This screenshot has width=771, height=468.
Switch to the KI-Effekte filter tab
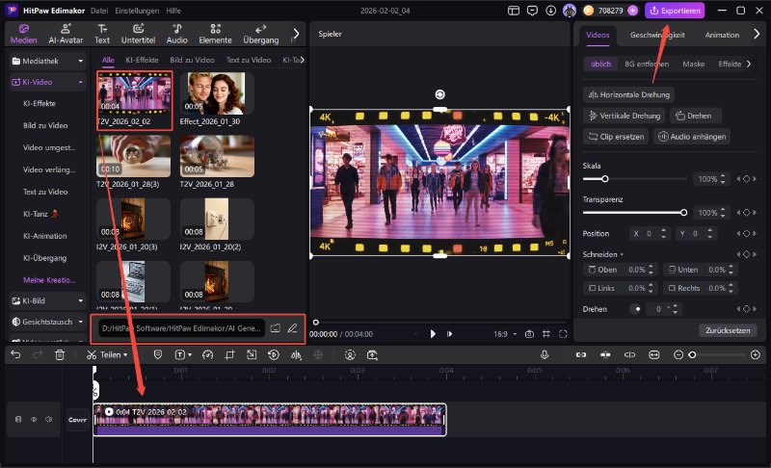pyautogui.click(x=142, y=60)
